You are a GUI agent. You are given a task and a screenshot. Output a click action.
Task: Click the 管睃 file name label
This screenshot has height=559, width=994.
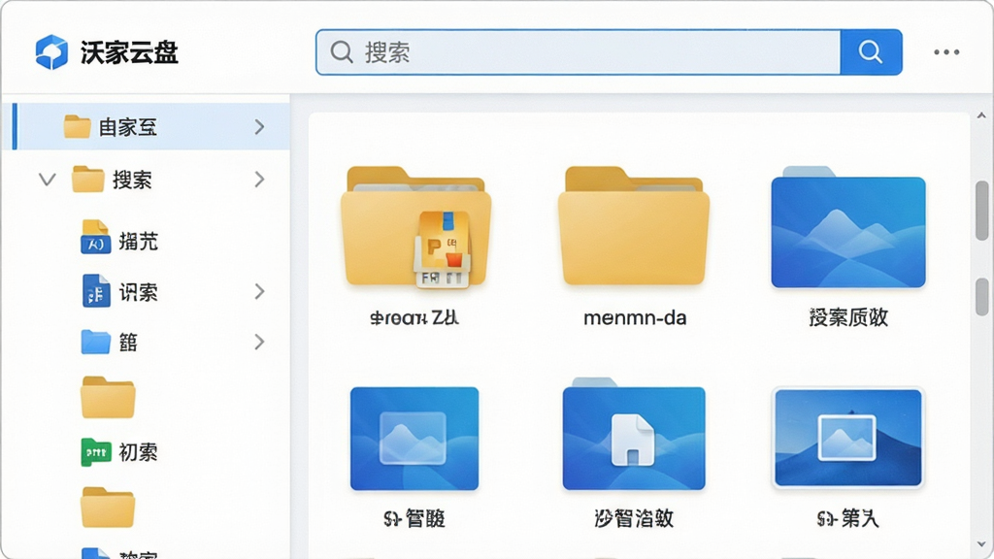tap(414, 519)
